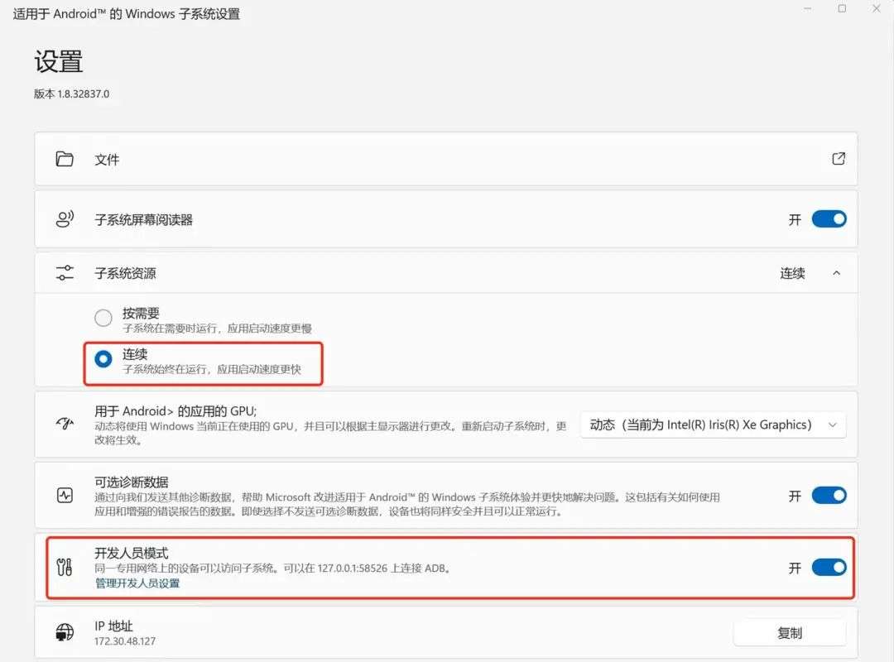This screenshot has width=894, height=662.
Task: Collapse the 子系统资源 section chevron
Action: pos(836,273)
